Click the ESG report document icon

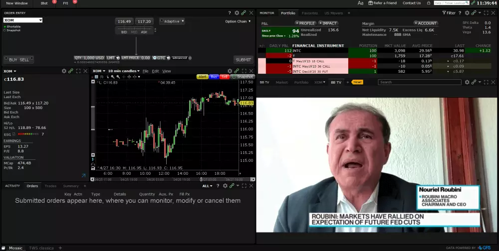[x=14, y=134]
